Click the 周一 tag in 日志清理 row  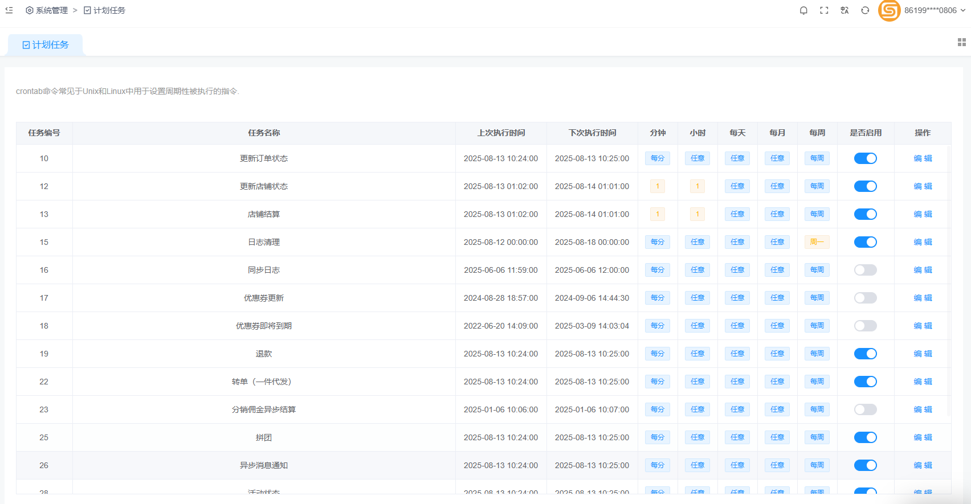[x=817, y=242]
